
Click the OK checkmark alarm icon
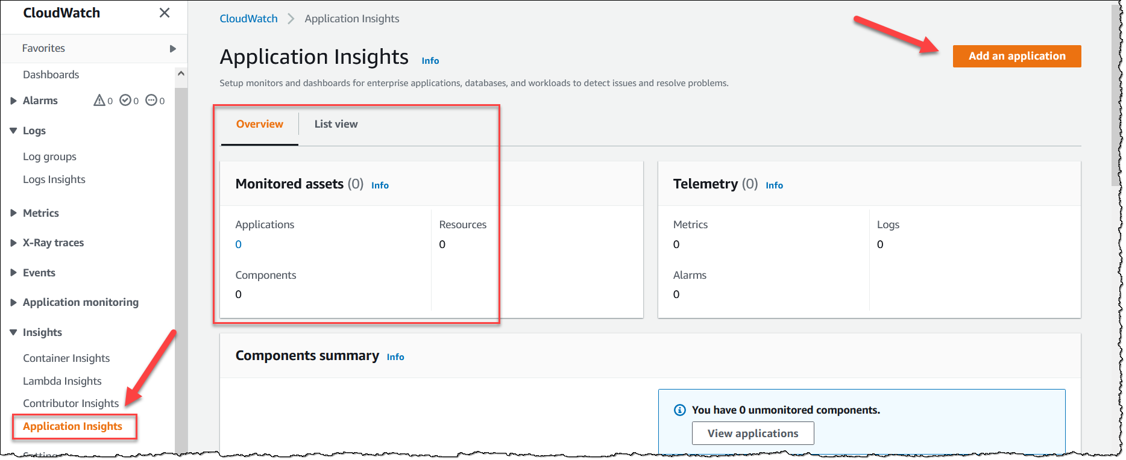click(x=125, y=100)
